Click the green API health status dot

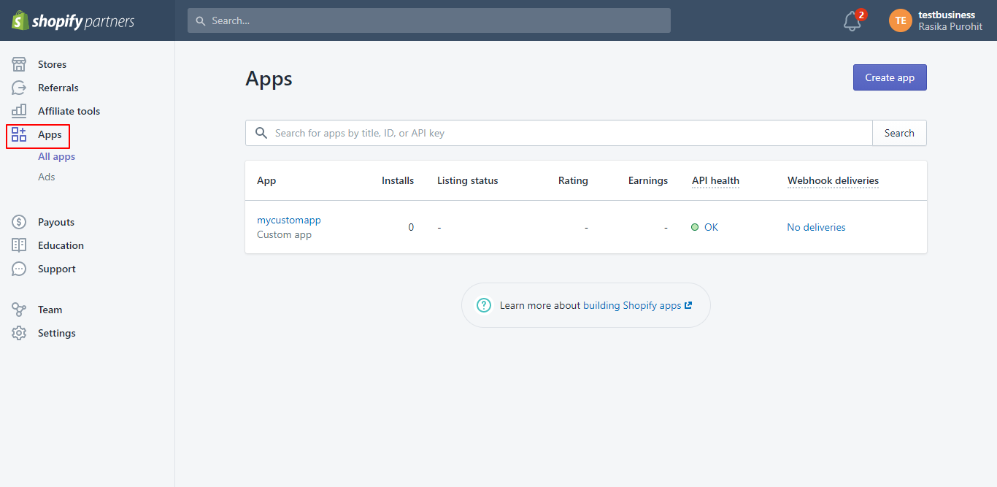click(695, 227)
